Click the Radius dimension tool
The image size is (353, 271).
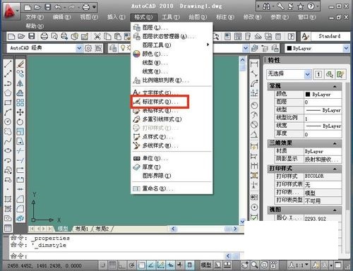pyautogui.click(x=254, y=105)
